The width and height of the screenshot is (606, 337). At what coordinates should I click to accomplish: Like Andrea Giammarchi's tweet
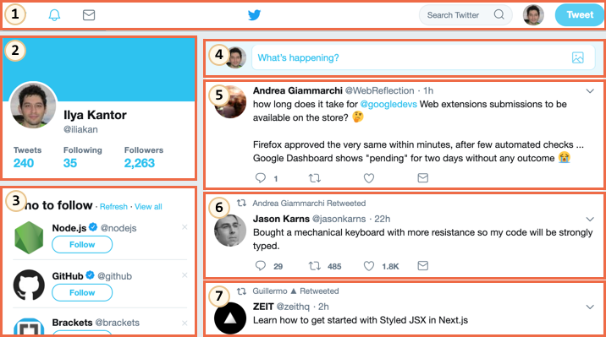point(369,178)
